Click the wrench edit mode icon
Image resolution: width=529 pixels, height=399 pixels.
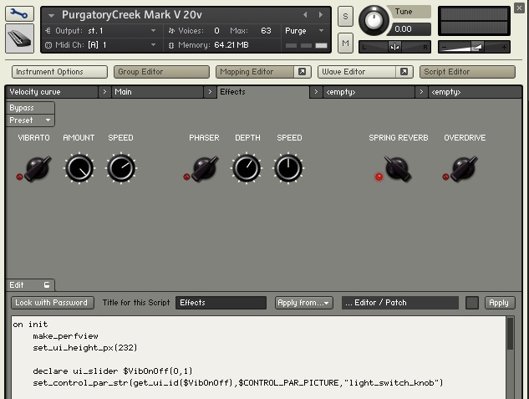[x=19, y=14]
